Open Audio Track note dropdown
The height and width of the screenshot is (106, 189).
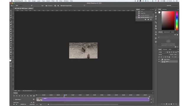pyautogui.click(x=34, y=102)
